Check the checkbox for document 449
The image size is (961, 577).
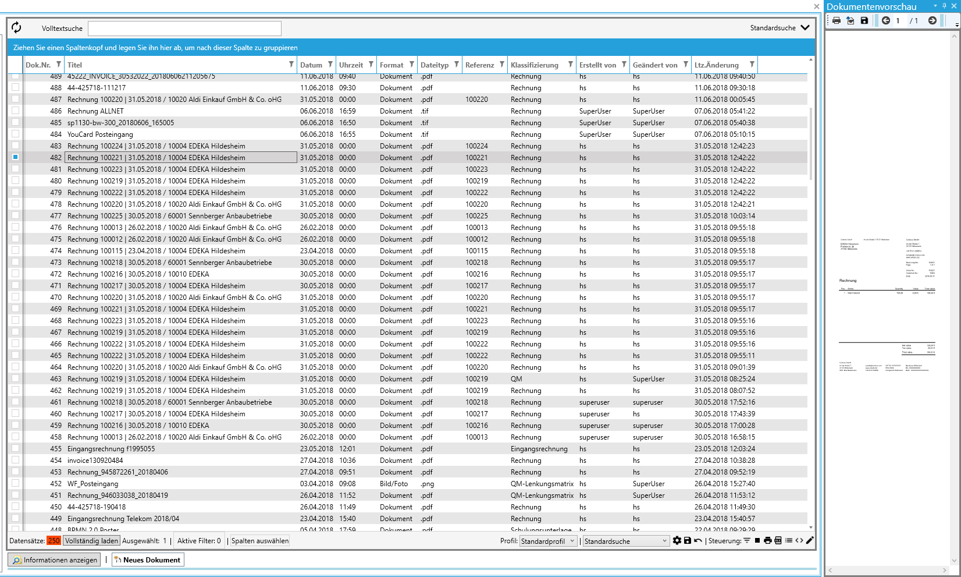click(16, 518)
